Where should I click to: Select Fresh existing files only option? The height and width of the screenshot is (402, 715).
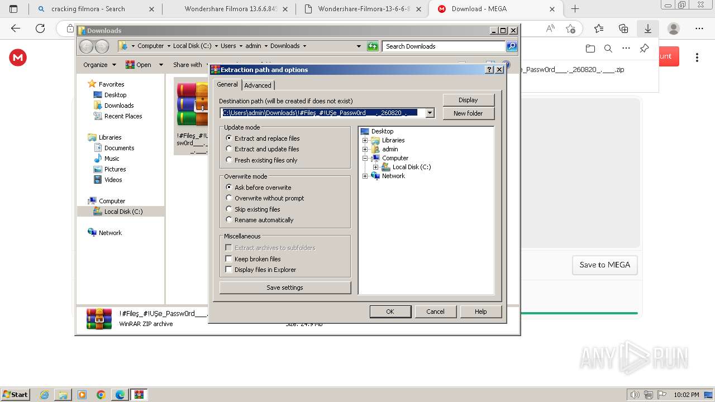tap(261, 160)
